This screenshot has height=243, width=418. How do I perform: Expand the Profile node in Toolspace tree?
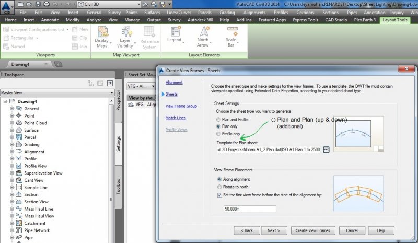[11, 159]
